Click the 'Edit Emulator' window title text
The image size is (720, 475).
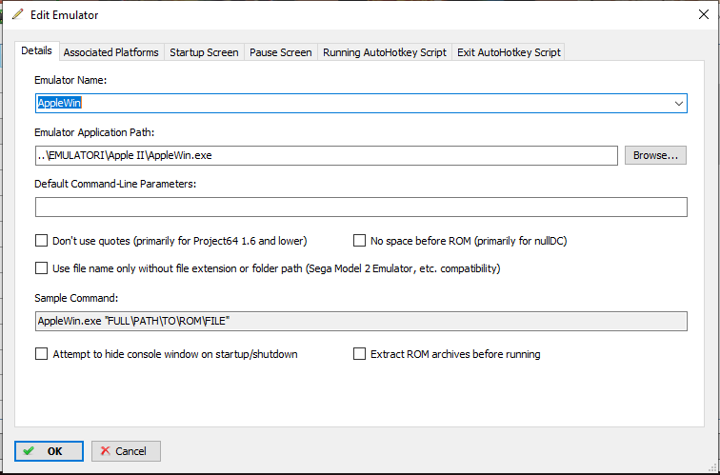coord(65,14)
